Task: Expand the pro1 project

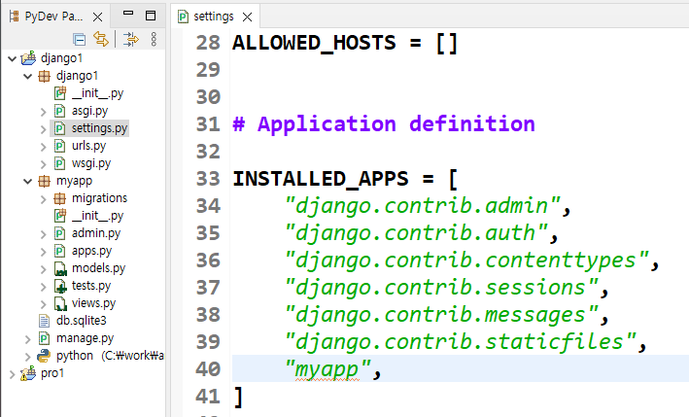Action: [13, 374]
